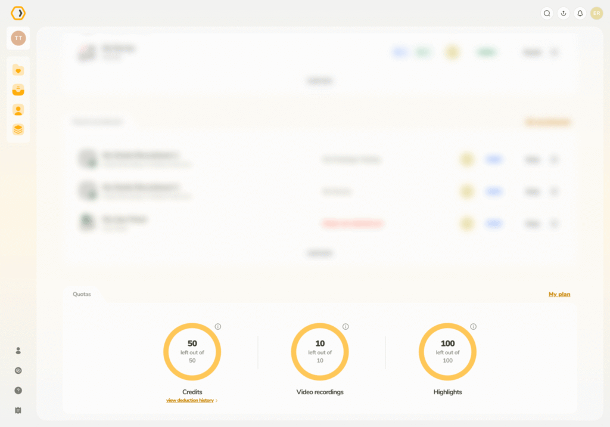Open the inbox tray icon in sidebar

click(x=18, y=90)
